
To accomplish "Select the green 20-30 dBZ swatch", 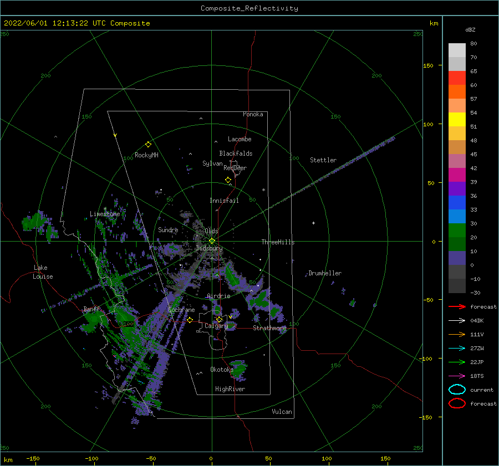I will tap(457, 231).
